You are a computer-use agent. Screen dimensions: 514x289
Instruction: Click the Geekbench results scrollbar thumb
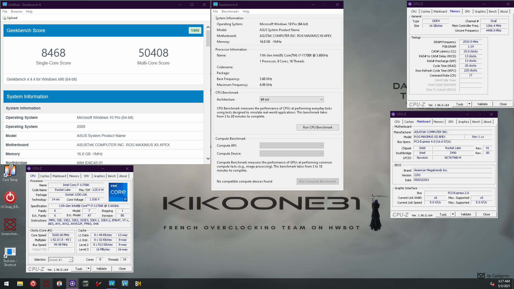pos(208,38)
